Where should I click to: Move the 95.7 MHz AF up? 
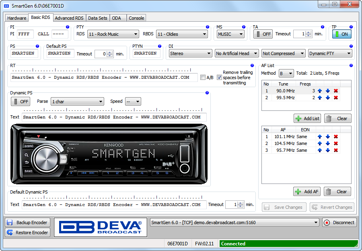click(320, 150)
